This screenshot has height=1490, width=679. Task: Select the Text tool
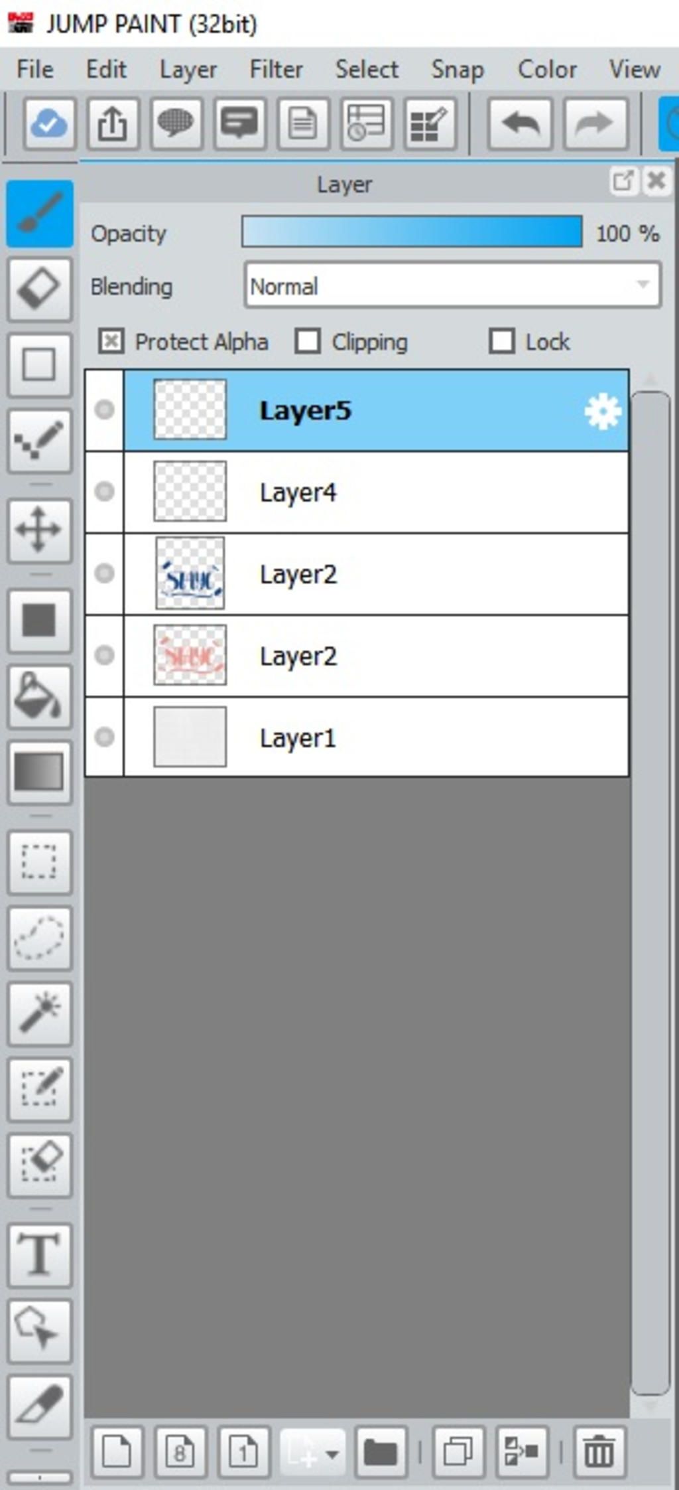click(x=39, y=1254)
